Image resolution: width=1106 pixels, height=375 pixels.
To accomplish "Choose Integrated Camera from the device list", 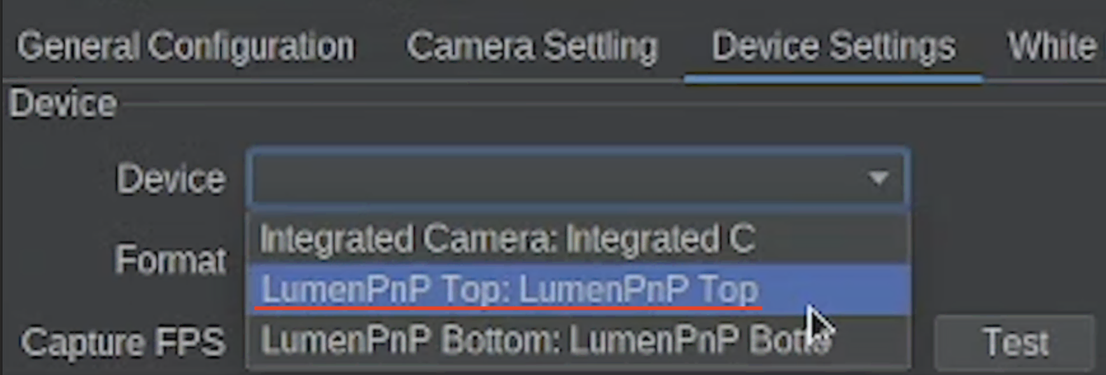I will [507, 240].
